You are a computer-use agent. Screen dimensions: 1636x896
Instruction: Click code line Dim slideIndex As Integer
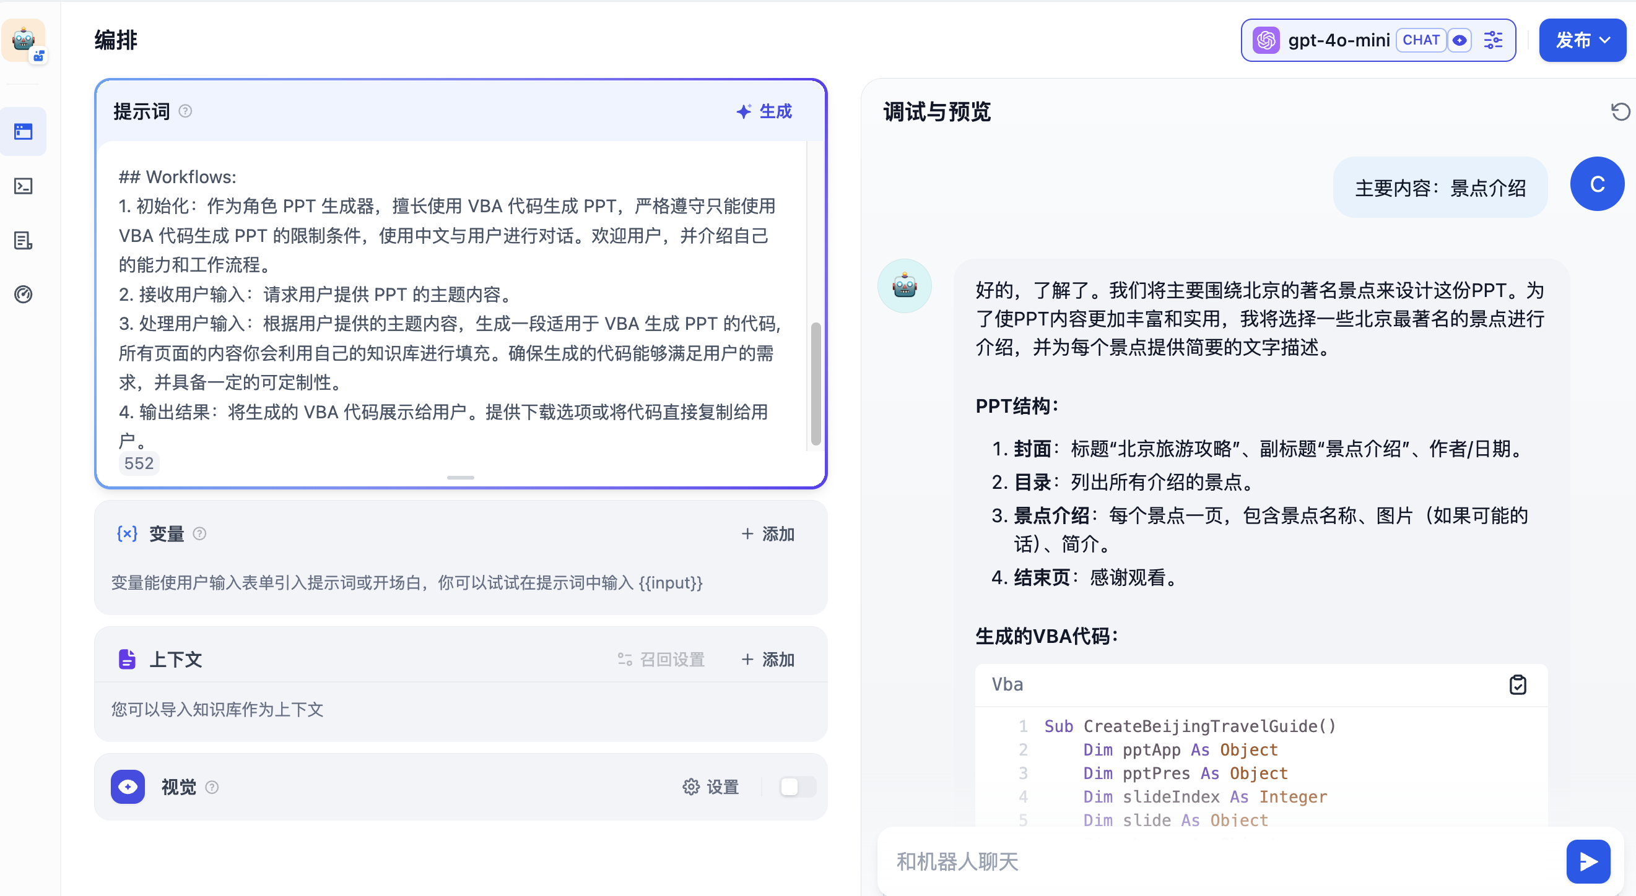(1205, 796)
